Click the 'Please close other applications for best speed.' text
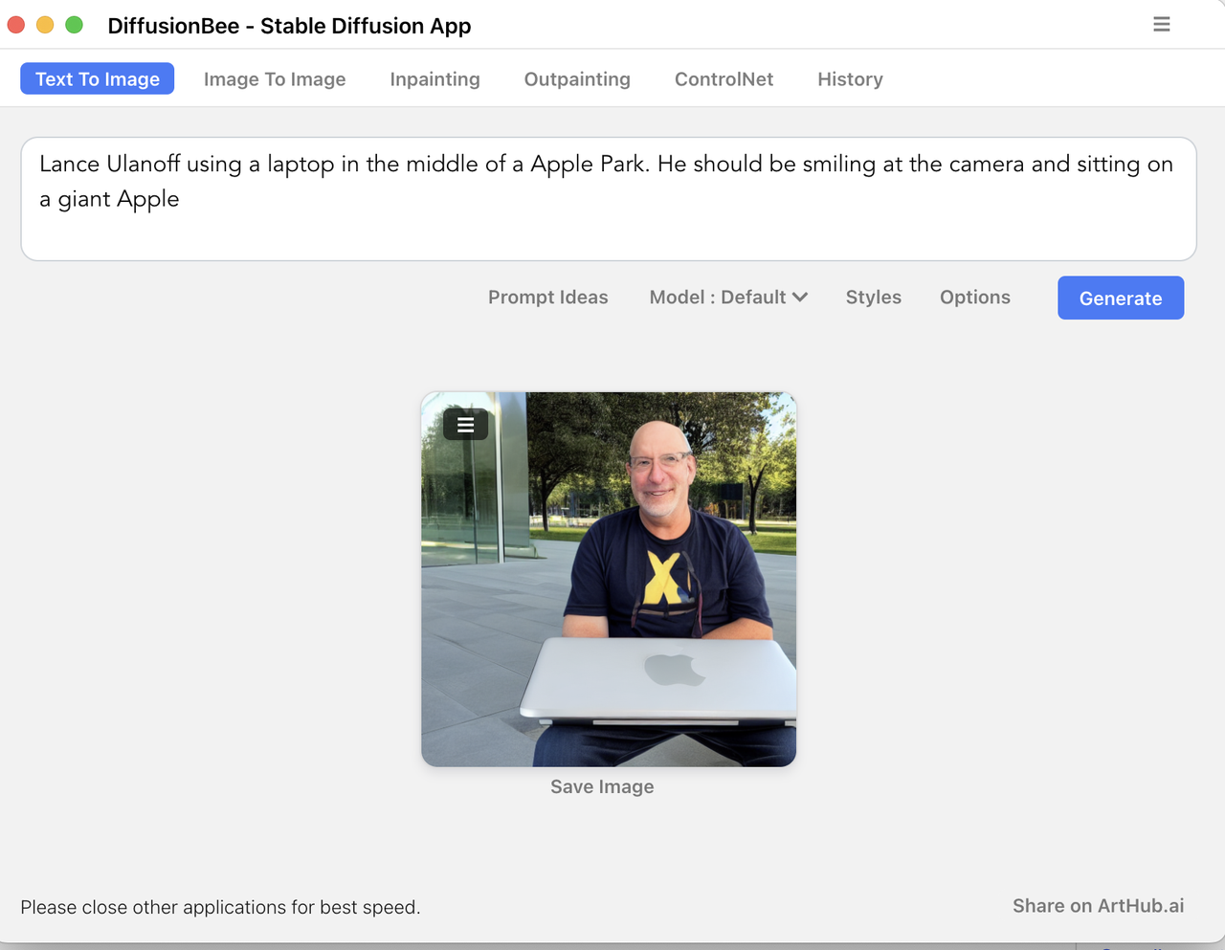1225x950 pixels. coord(220,907)
